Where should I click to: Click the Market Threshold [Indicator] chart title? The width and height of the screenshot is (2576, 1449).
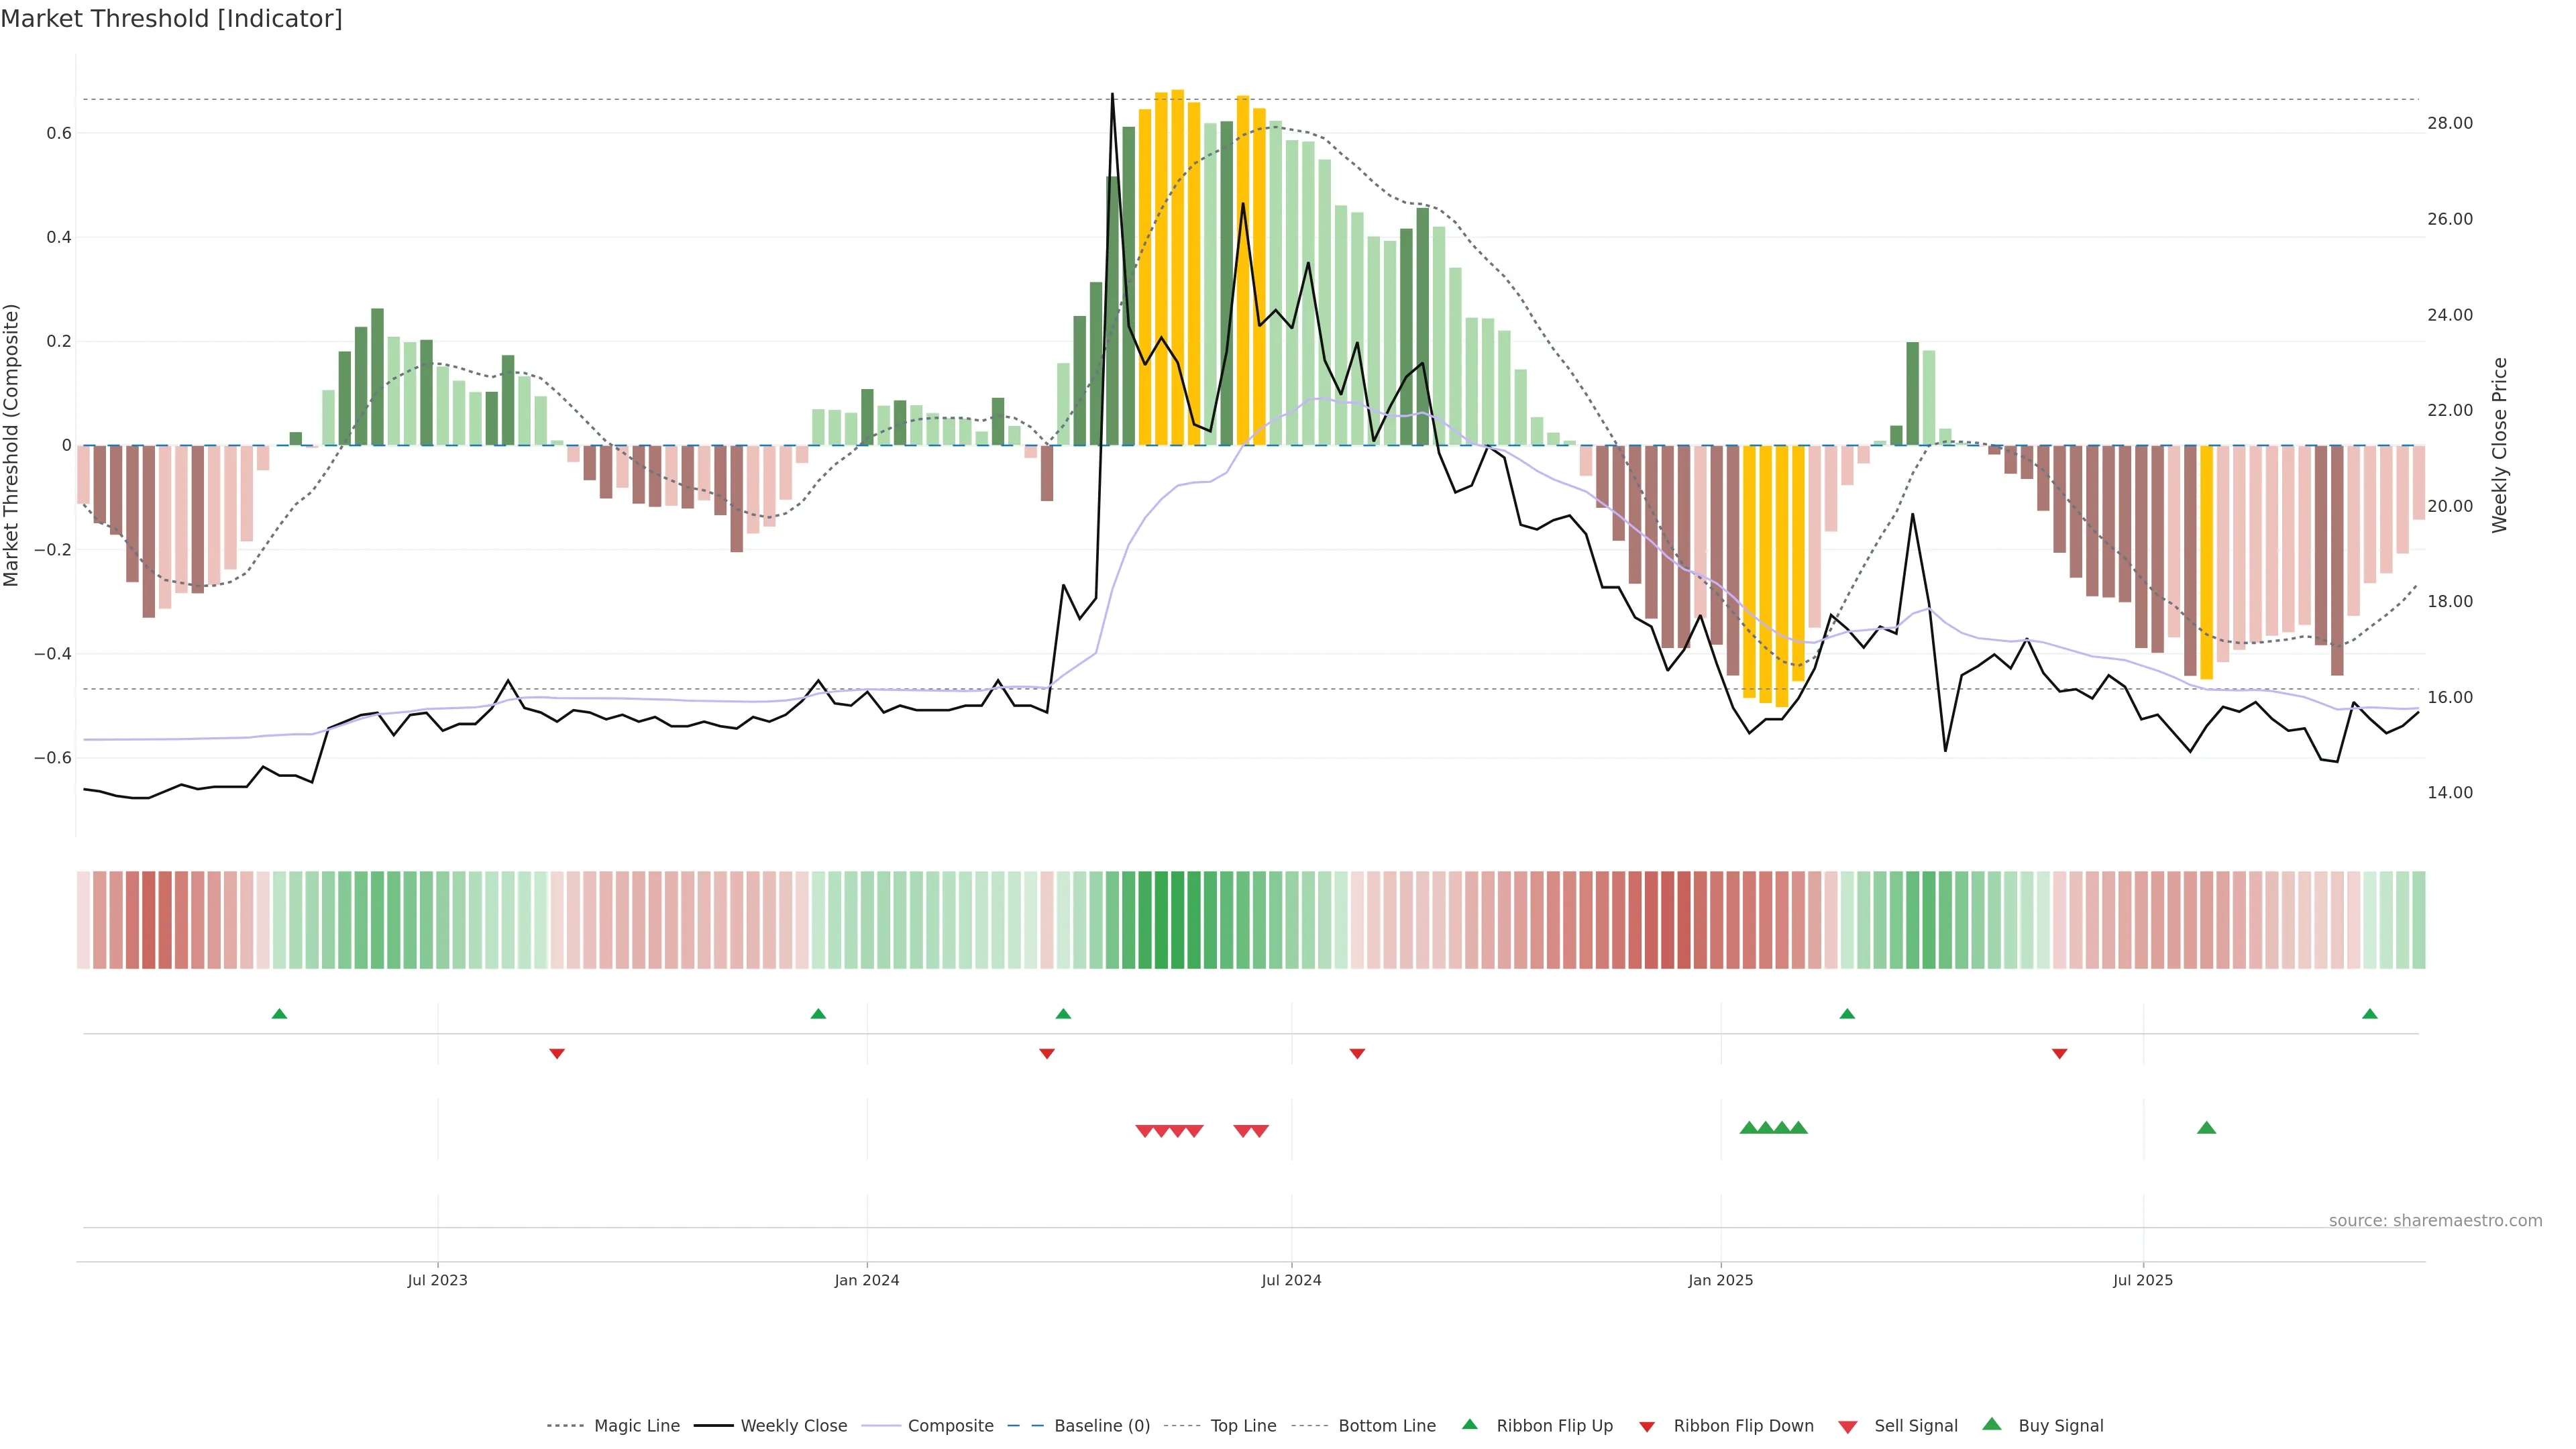click(x=171, y=19)
